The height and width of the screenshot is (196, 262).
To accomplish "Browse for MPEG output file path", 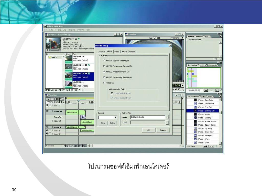I will pyautogui.click(x=167, y=117).
